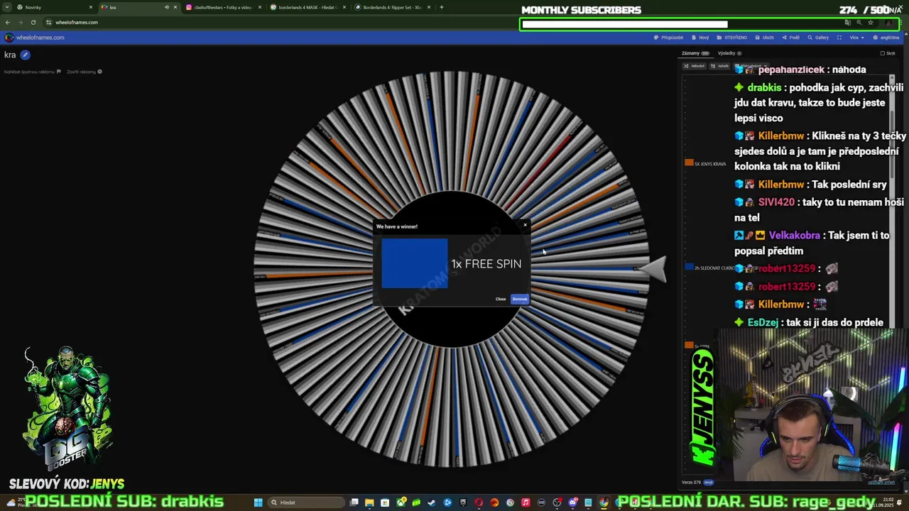Click 'Zavřít reklamy' close ads link
This screenshot has height=511, width=909.
tap(84, 72)
